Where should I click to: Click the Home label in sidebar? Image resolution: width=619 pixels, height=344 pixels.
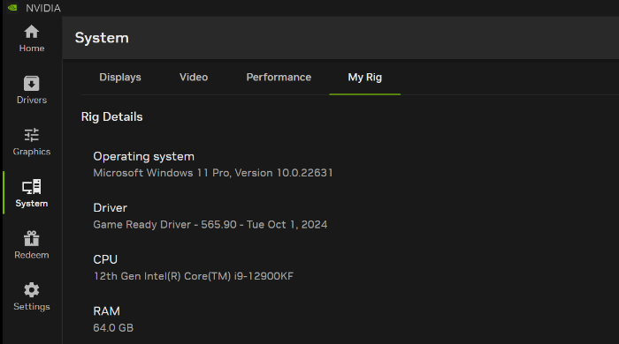coord(32,49)
